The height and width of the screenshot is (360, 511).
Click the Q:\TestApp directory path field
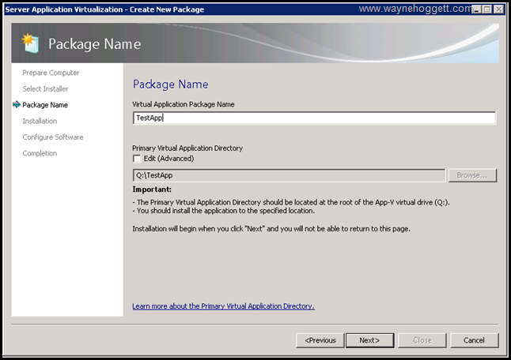pyautogui.click(x=289, y=175)
